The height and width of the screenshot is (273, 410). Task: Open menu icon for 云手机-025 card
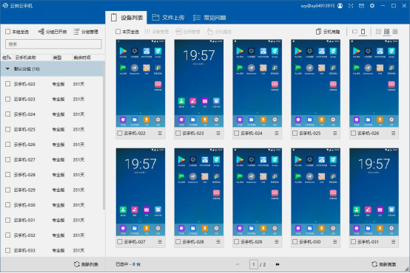click(x=335, y=134)
